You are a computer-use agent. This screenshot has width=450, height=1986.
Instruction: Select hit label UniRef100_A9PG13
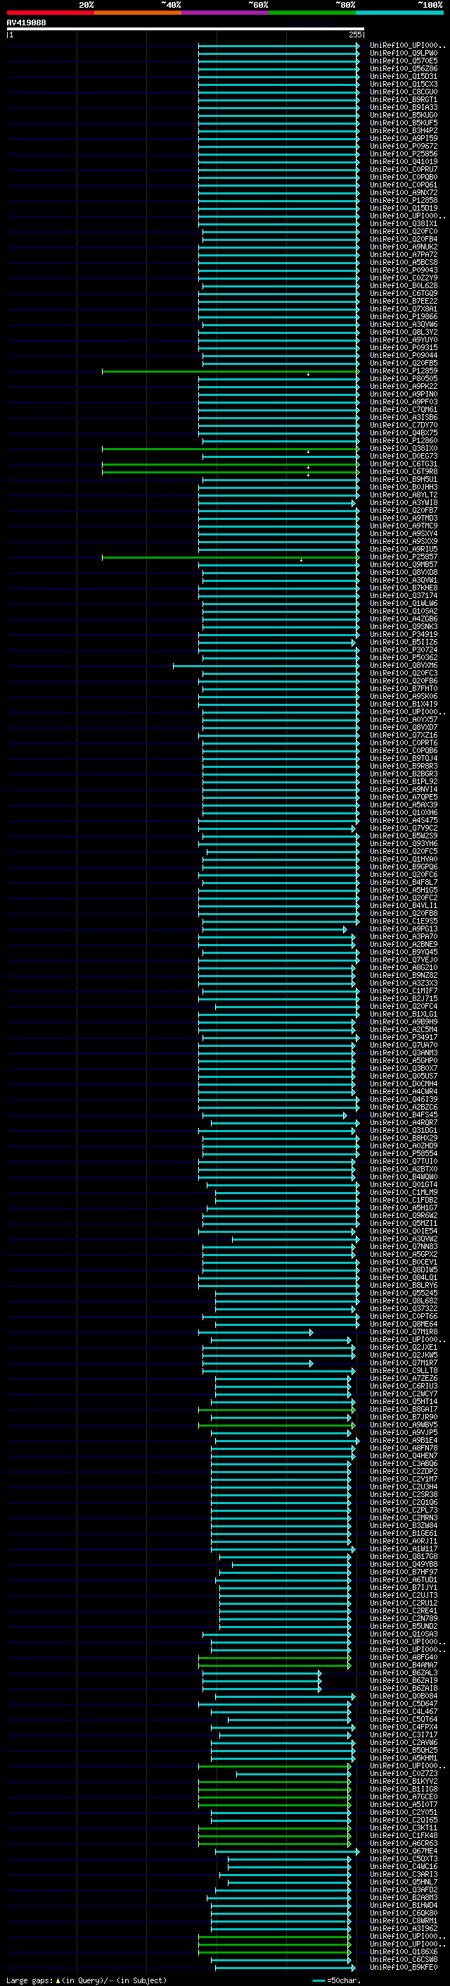(x=404, y=929)
